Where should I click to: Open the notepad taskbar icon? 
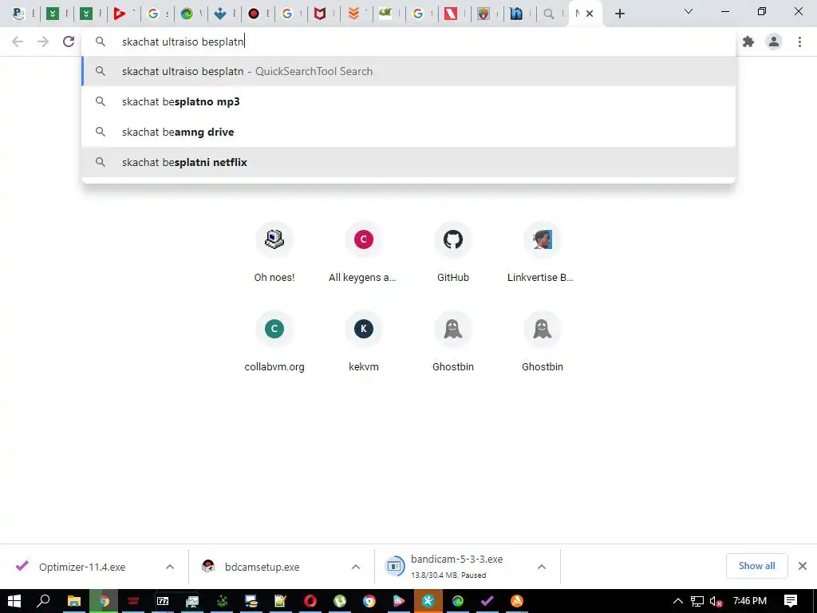[281, 601]
